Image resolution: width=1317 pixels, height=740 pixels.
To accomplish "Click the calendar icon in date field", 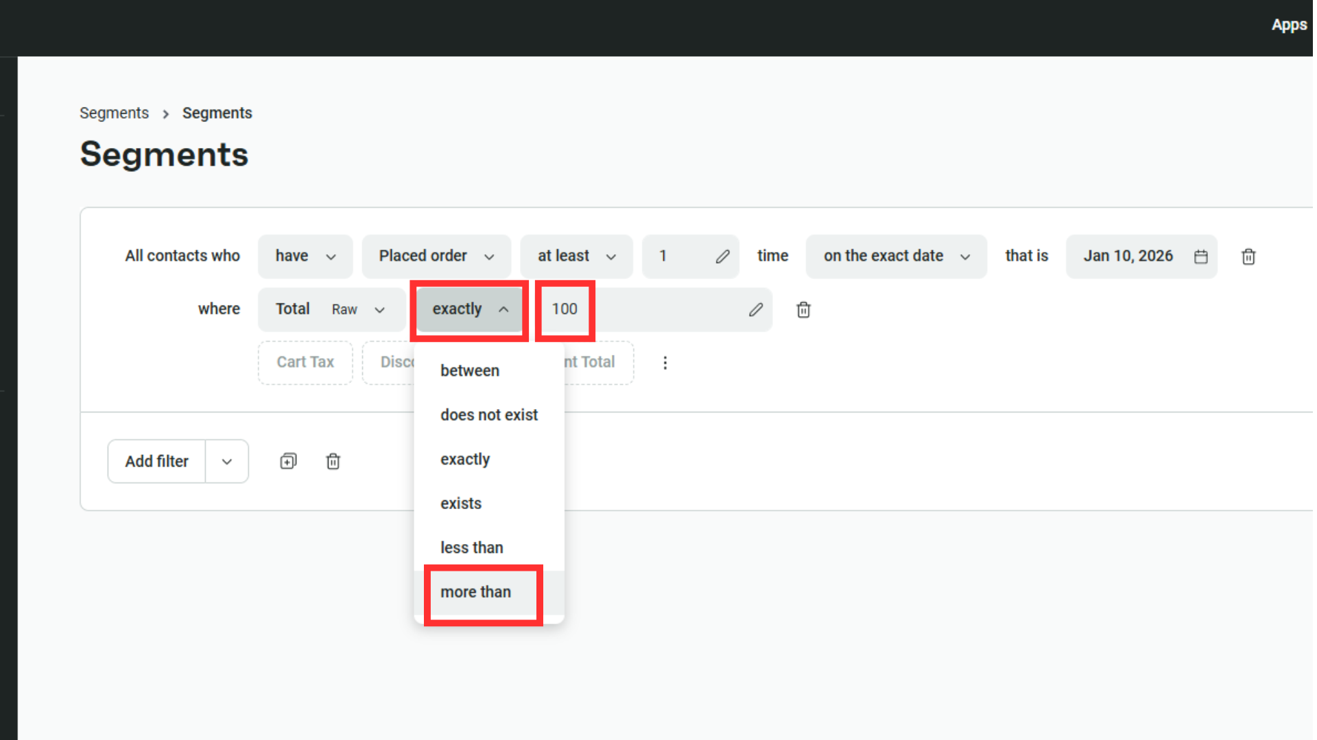I will coord(1200,256).
